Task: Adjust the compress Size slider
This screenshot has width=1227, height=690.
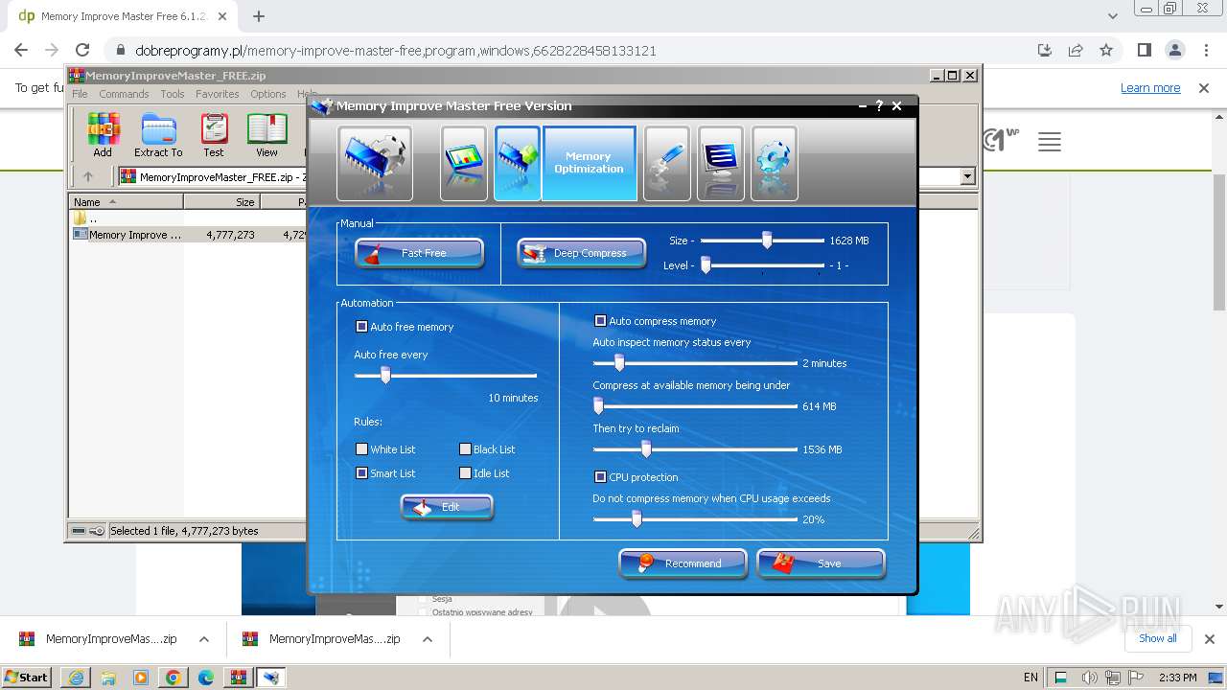Action: pos(767,241)
